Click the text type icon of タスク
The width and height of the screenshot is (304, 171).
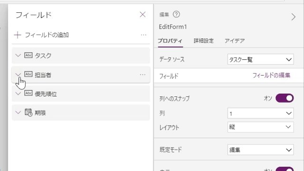click(28, 55)
